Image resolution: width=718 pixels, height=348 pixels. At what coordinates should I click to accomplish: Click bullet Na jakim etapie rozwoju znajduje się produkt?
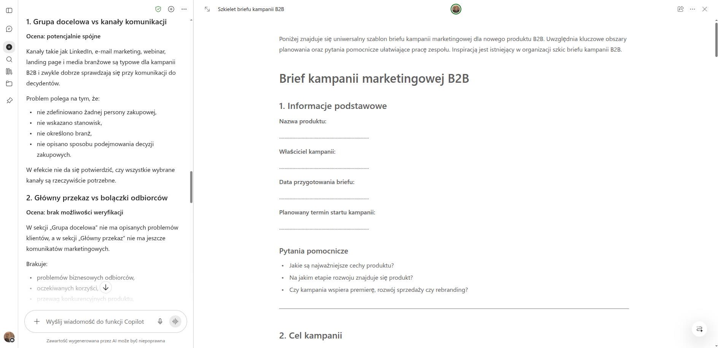(x=351, y=278)
